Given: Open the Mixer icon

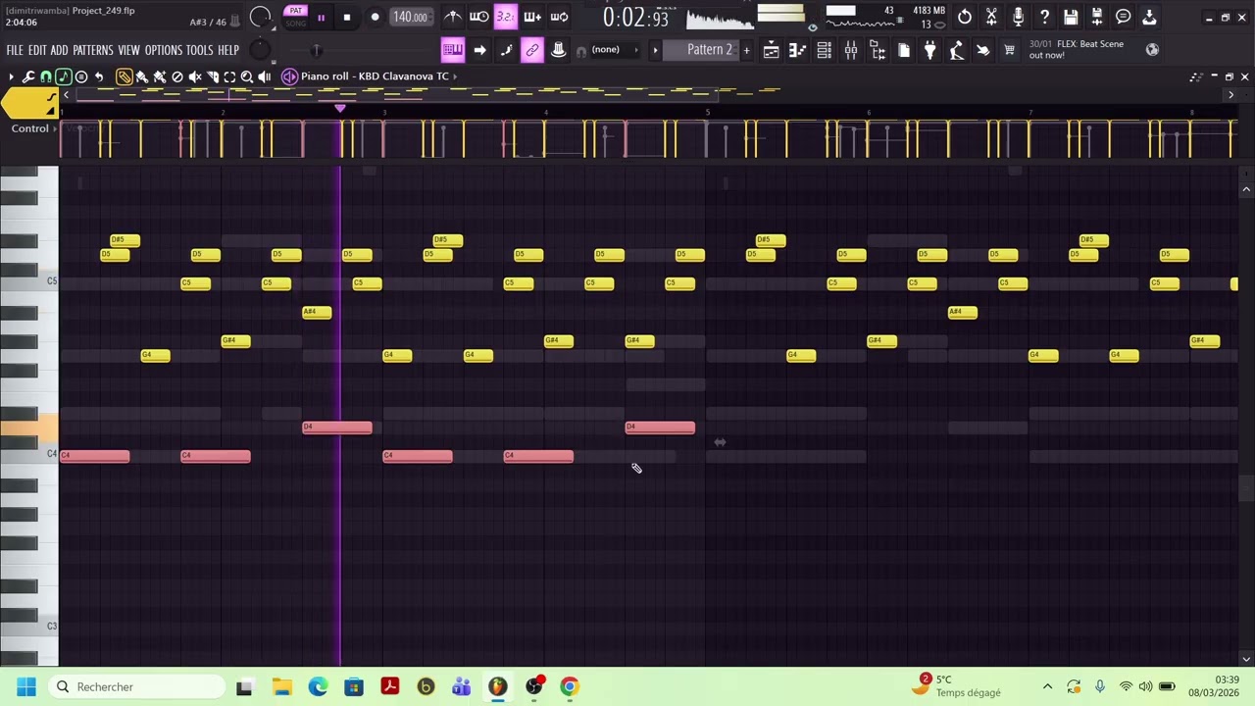Looking at the screenshot, I should tap(851, 50).
